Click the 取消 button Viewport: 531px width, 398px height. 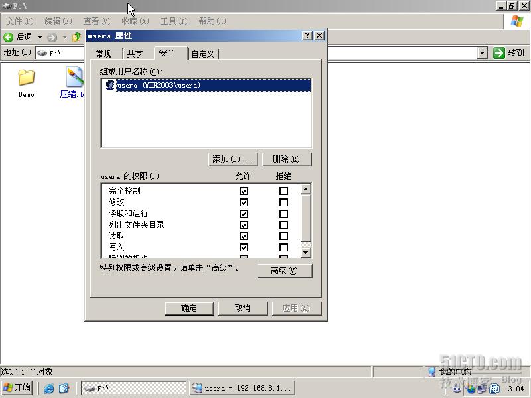(x=243, y=308)
